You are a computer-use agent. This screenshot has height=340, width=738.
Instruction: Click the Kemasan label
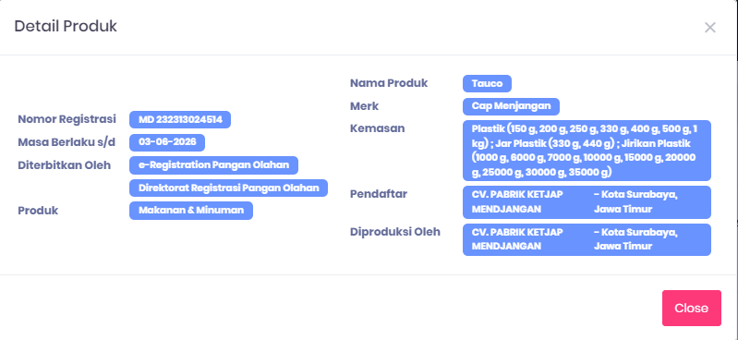(378, 128)
